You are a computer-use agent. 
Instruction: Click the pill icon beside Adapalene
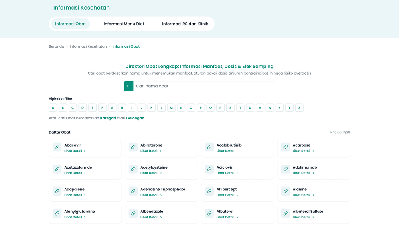tap(57, 191)
